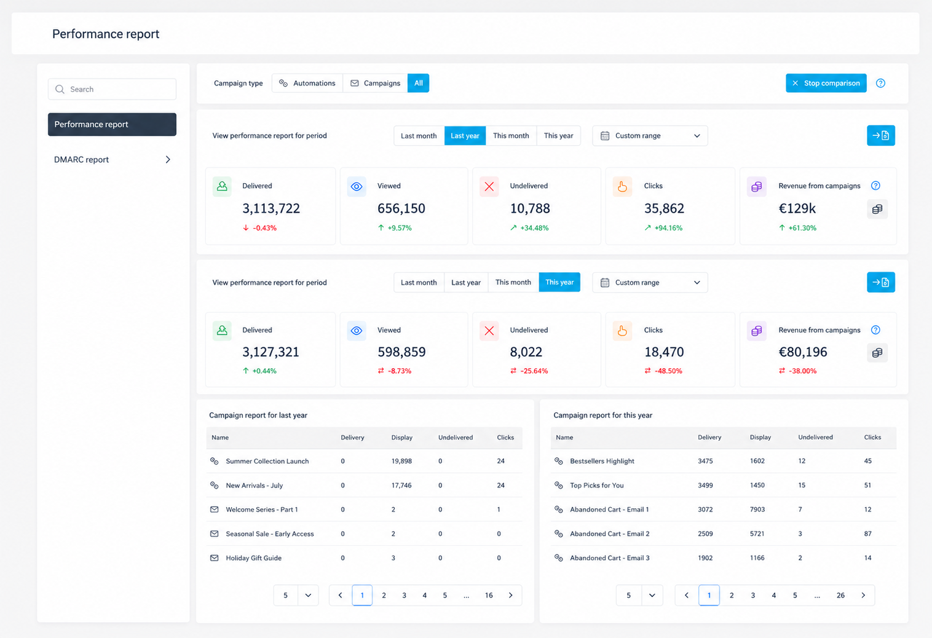Click the coins icon beside the €129k revenue

(x=877, y=209)
